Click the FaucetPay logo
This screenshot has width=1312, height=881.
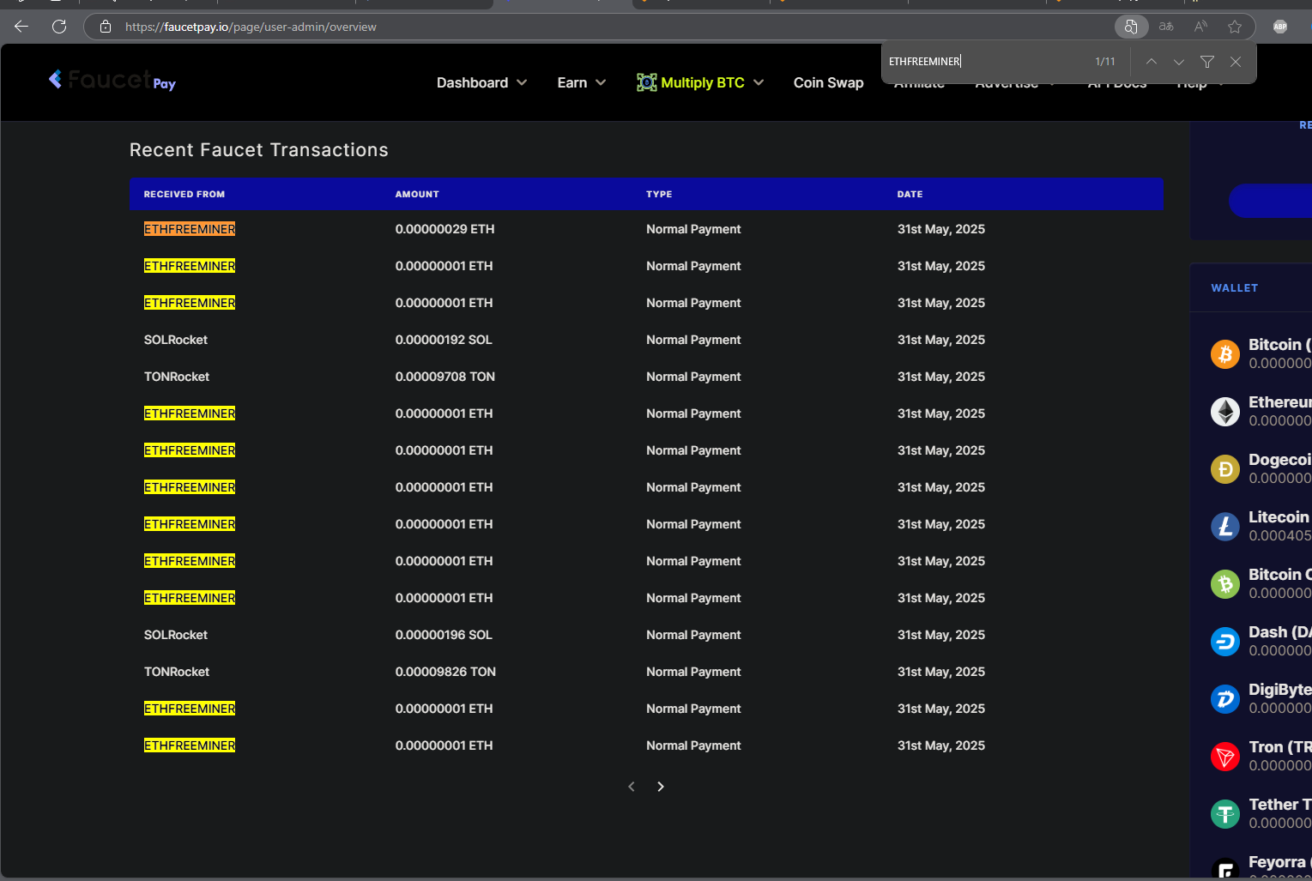tap(112, 80)
